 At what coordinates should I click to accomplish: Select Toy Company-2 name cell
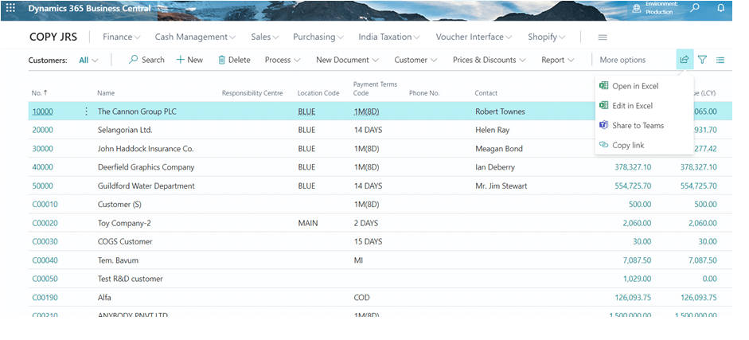[x=124, y=223]
